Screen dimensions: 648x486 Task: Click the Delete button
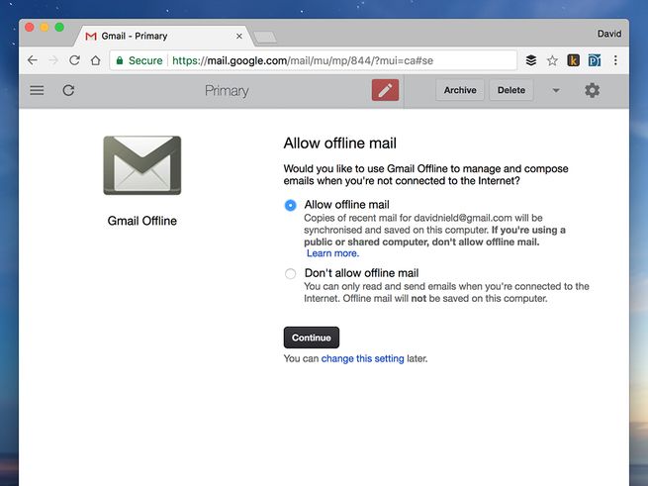pos(511,90)
